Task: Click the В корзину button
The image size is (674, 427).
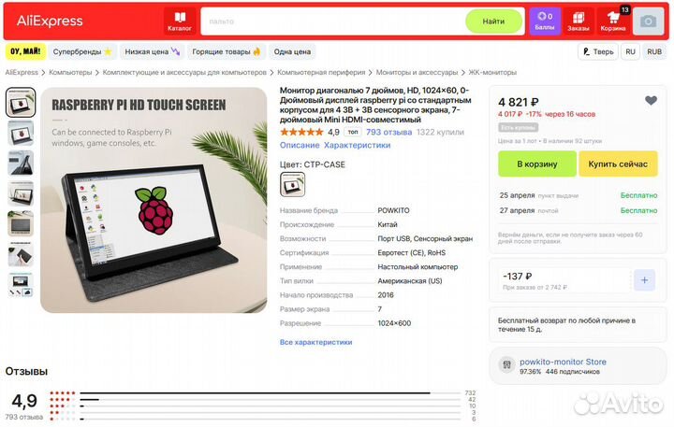Action: coord(537,164)
